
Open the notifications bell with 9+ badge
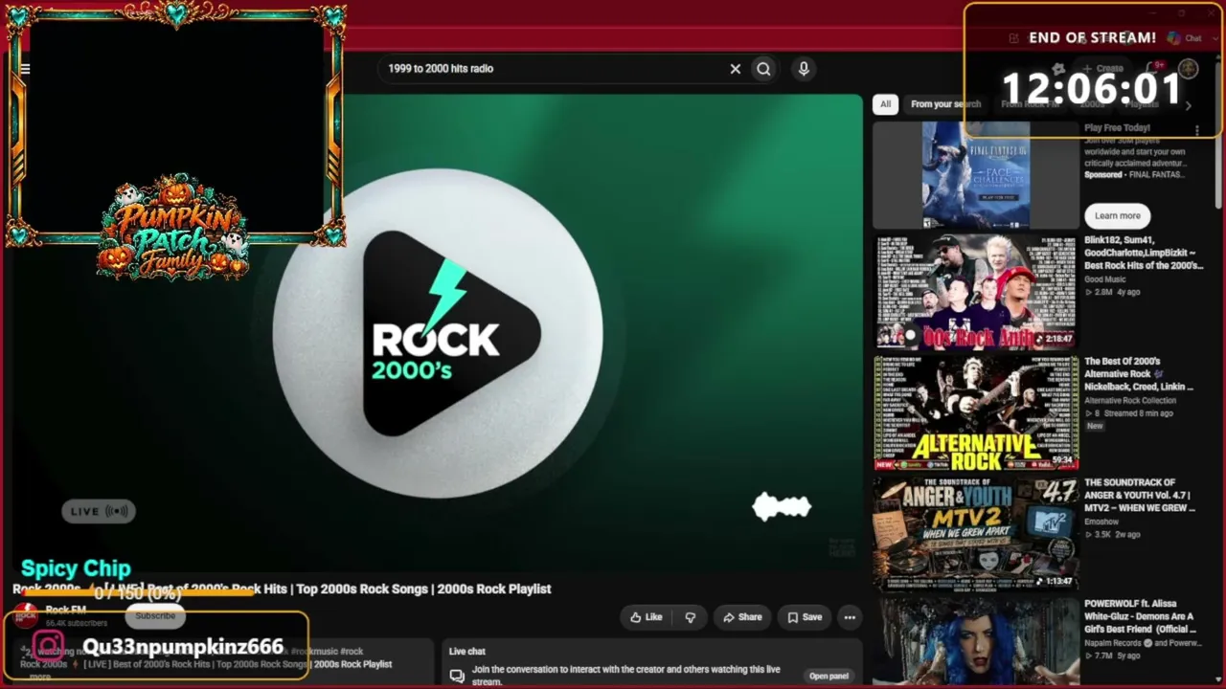pos(1154,69)
